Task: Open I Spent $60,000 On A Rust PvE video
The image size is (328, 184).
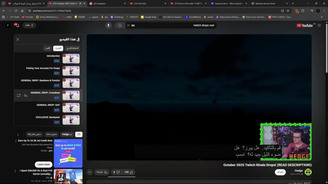Action: (36, 172)
